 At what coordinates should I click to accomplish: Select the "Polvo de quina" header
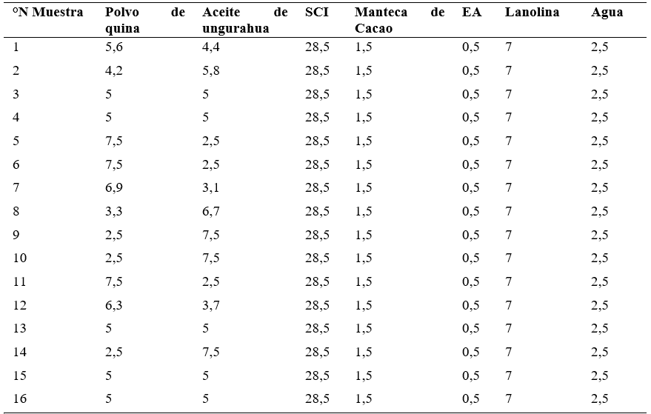pos(145,20)
